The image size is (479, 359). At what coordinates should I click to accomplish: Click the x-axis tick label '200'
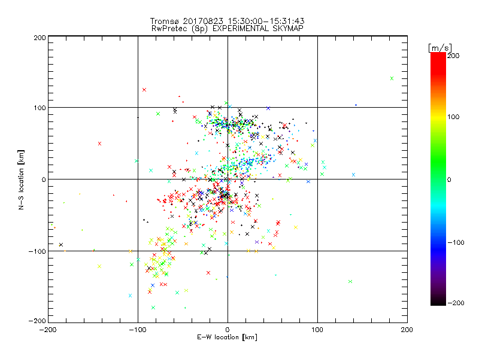pyautogui.click(x=407, y=330)
